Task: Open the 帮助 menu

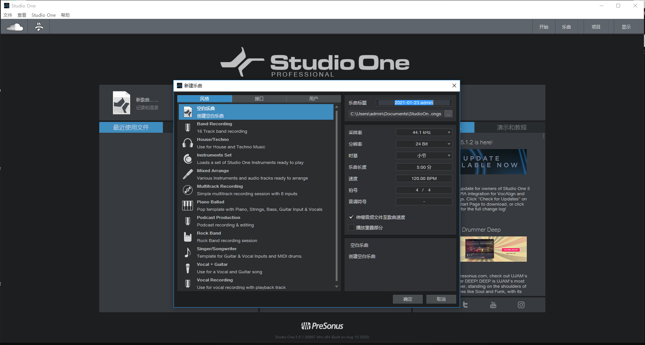Action: click(65, 15)
